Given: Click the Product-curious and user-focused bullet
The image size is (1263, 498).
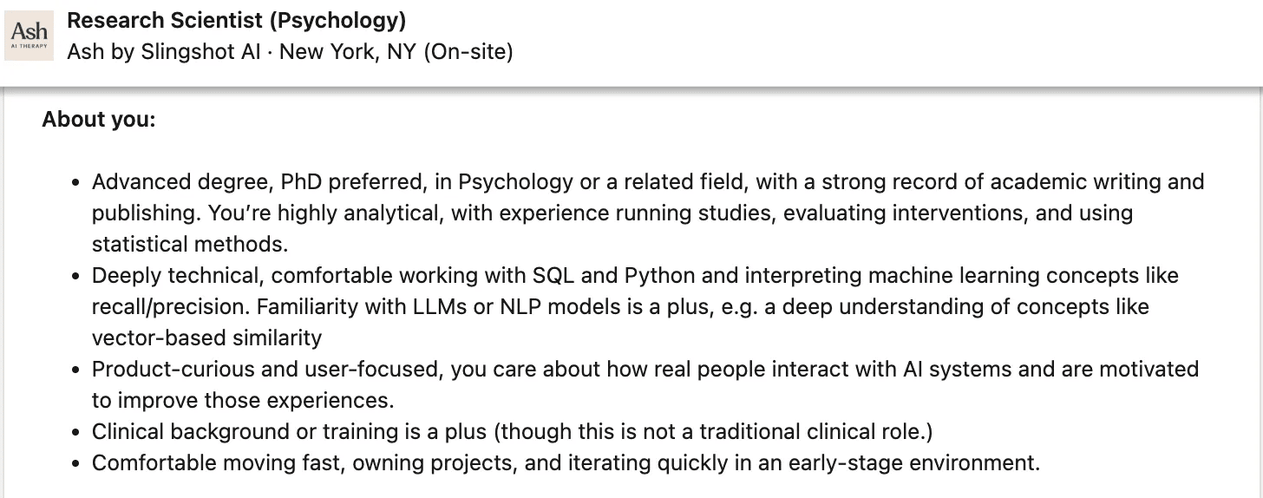Looking at the screenshot, I should click(x=645, y=384).
